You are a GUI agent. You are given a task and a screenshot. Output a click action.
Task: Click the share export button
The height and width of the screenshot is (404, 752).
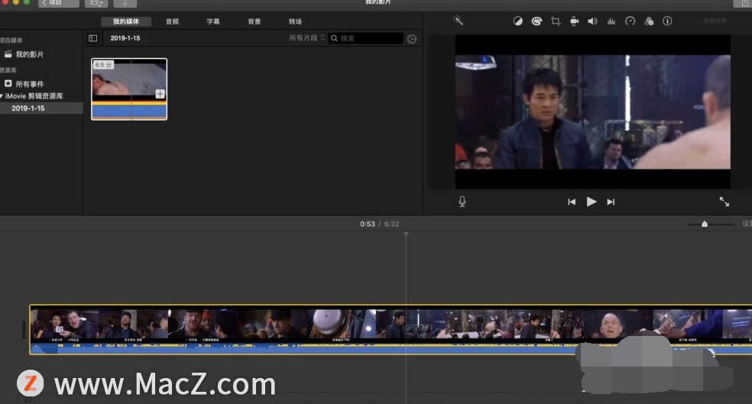743,3
